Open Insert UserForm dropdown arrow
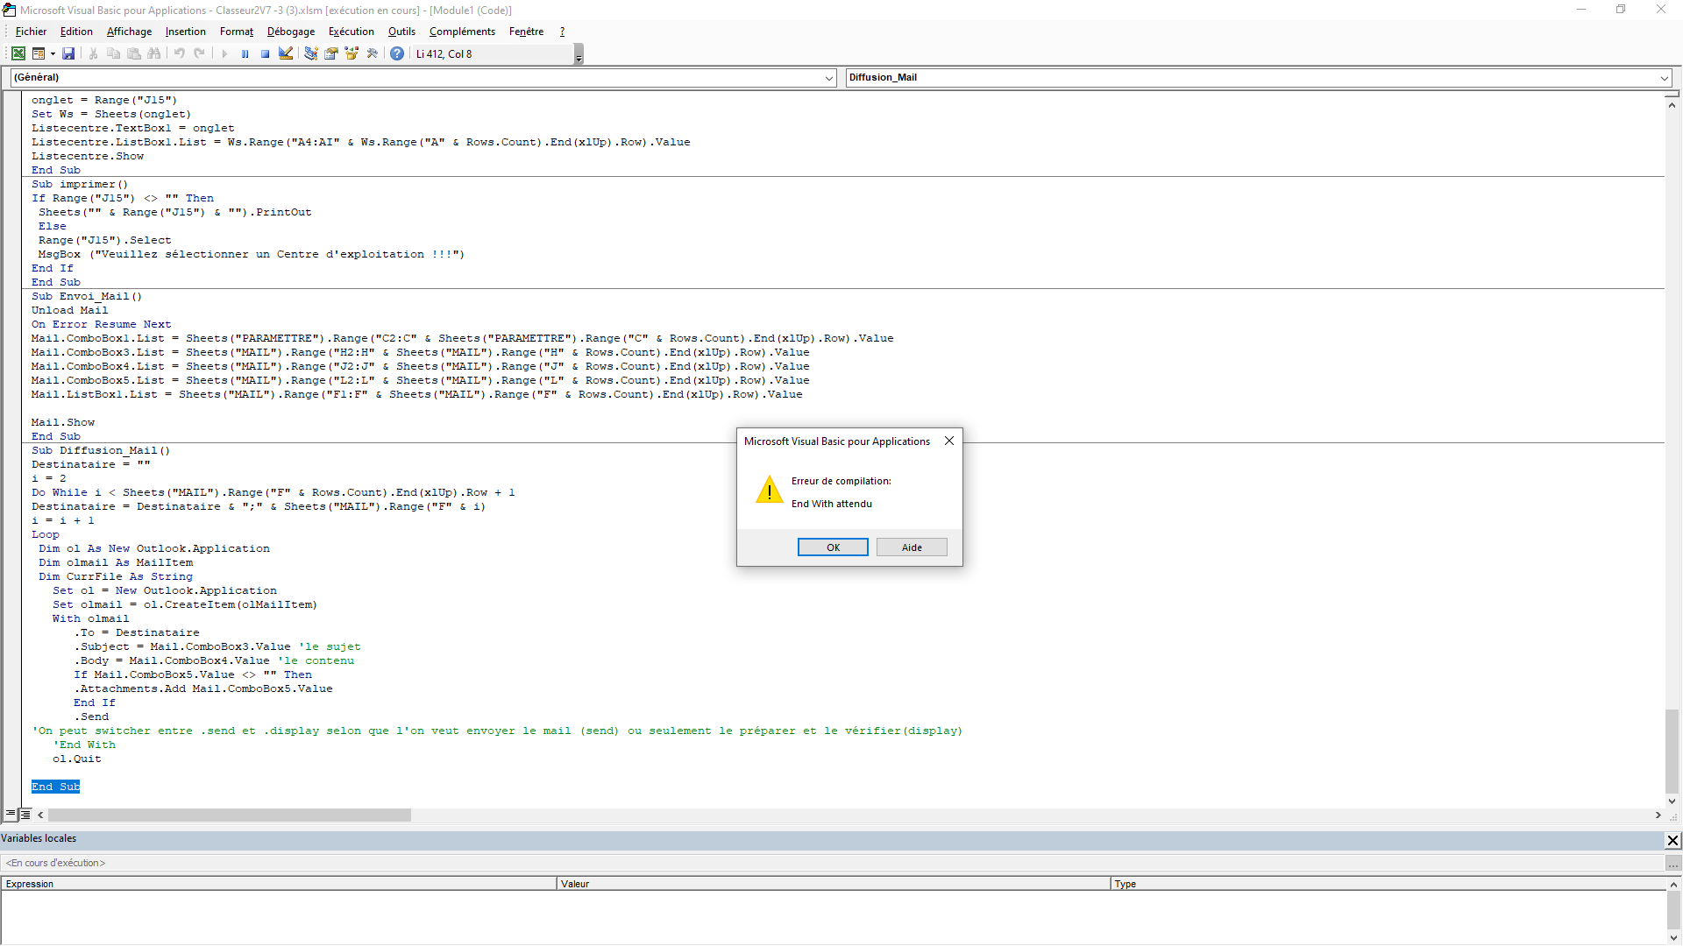Image resolution: width=1683 pixels, height=946 pixels. click(x=53, y=53)
